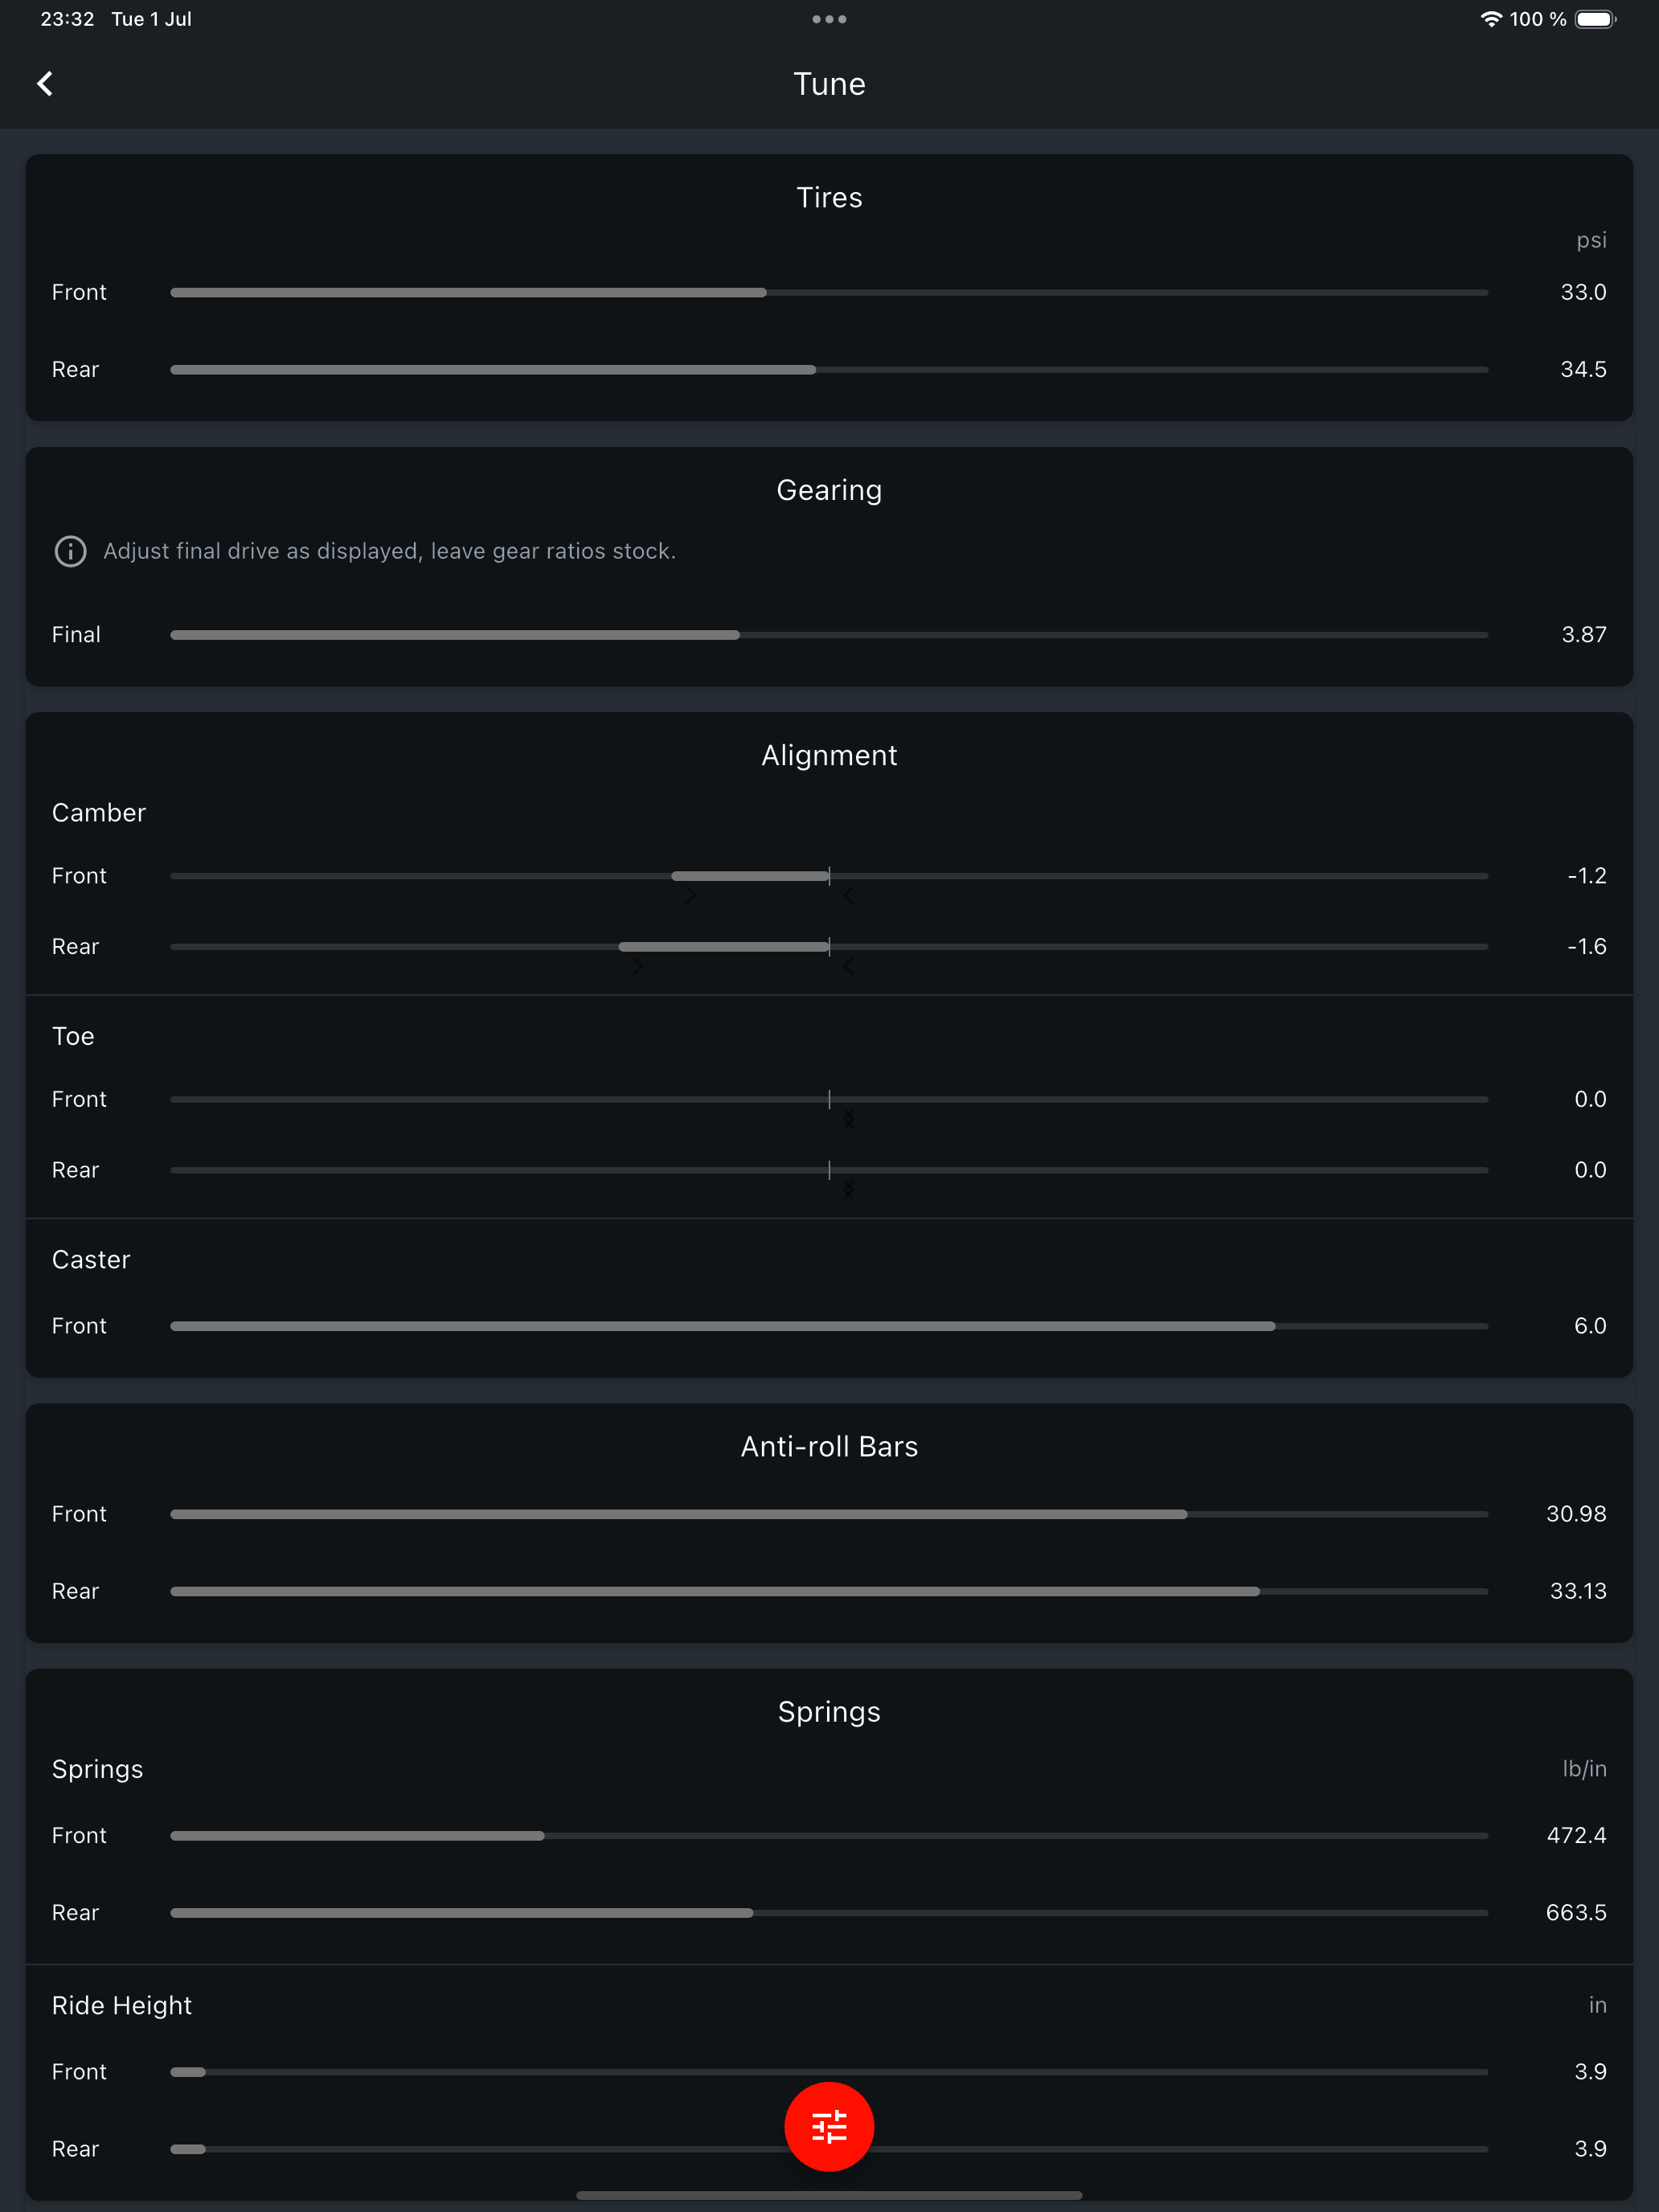Select rear spring value 663.5
This screenshot has height=2212, width=1659.
click(1576, 1913)
